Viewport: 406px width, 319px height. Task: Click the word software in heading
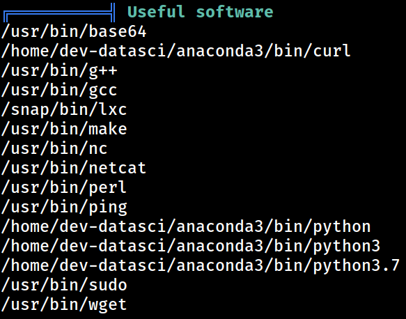[x=235, y=12]
